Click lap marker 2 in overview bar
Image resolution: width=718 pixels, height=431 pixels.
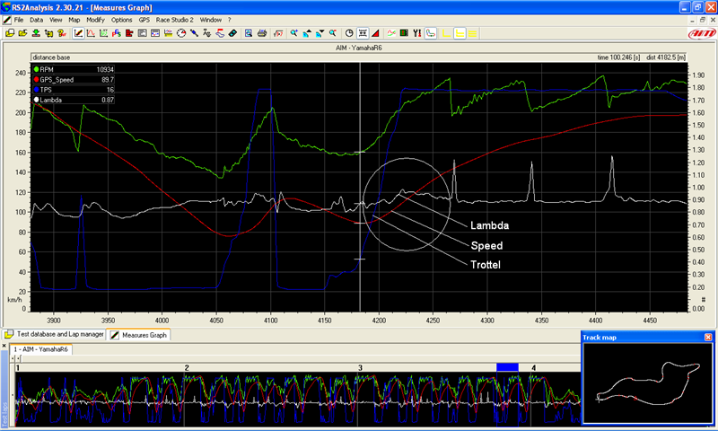pos(187,368)
